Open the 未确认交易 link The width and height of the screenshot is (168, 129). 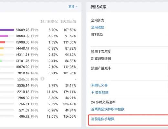[x=99, y=85]
